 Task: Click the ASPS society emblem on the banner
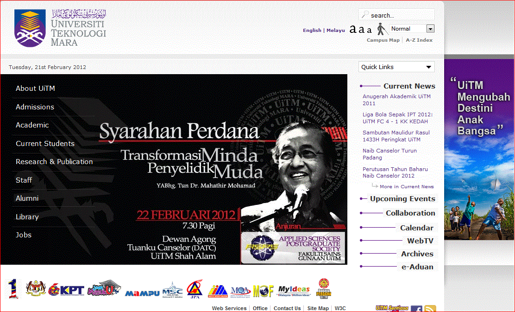[x=262, y=248]
